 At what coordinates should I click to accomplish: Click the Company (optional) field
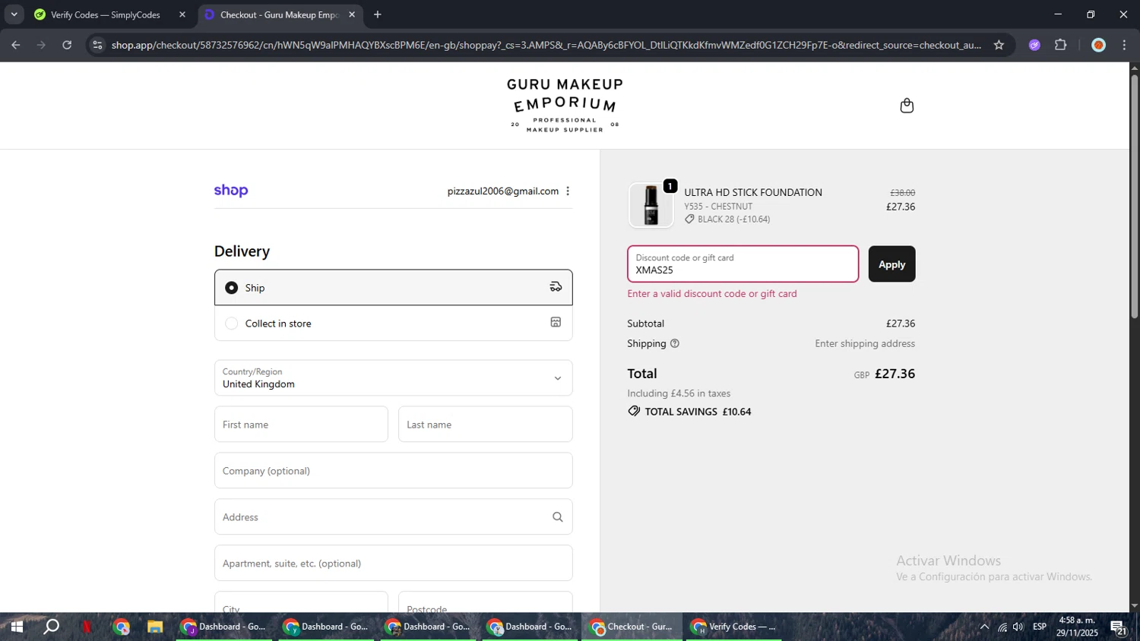393,470
